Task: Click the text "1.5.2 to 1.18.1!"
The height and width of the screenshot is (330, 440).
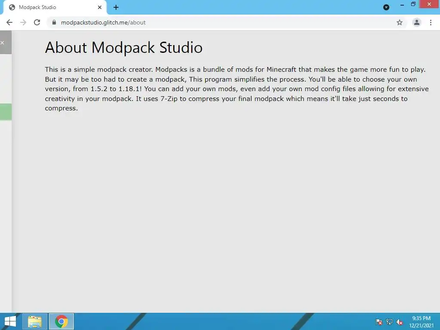Action: (116, 89)
